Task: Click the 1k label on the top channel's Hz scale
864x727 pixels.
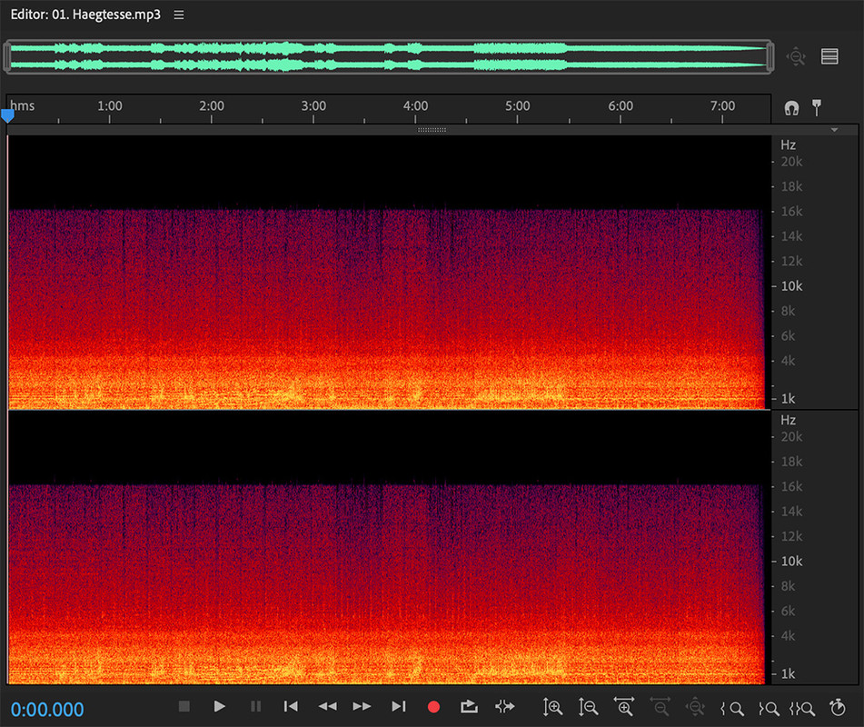Action: point(788,399)
